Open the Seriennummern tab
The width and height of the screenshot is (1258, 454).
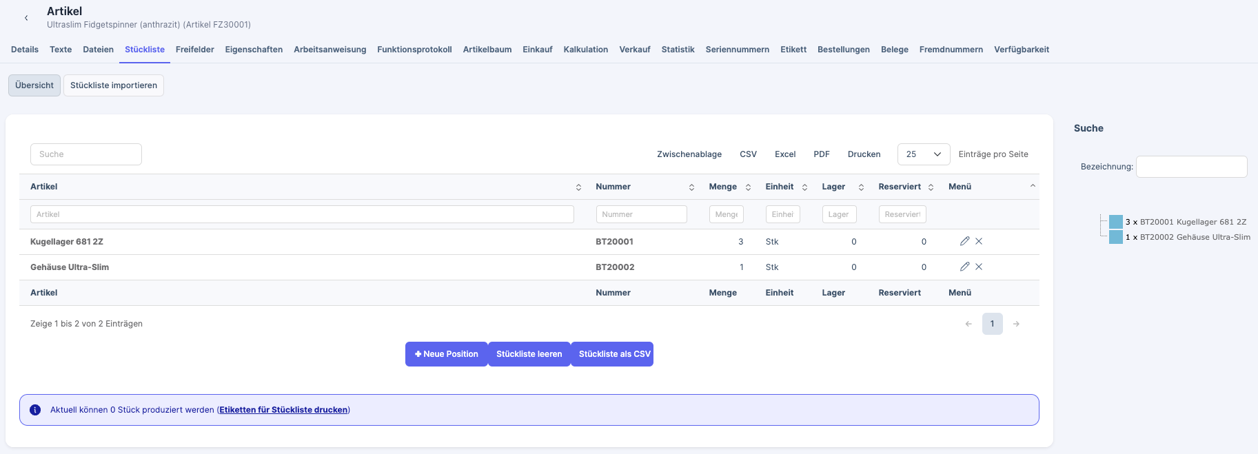coord(737,50)
